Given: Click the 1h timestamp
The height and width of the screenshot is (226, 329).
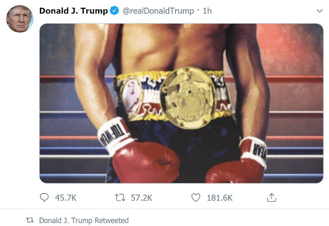Looking at the screenshot, I should click(207, 11).
